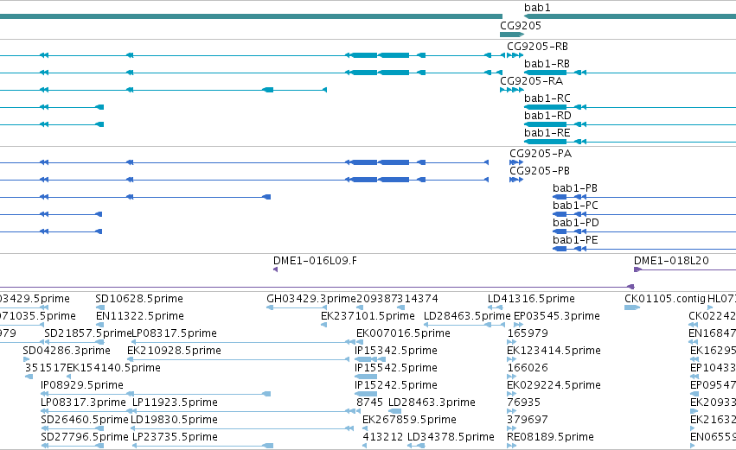The width and height of the screenshot is (736, 450).
Task: Open EST IP08929.5prime
Action: 82,386
